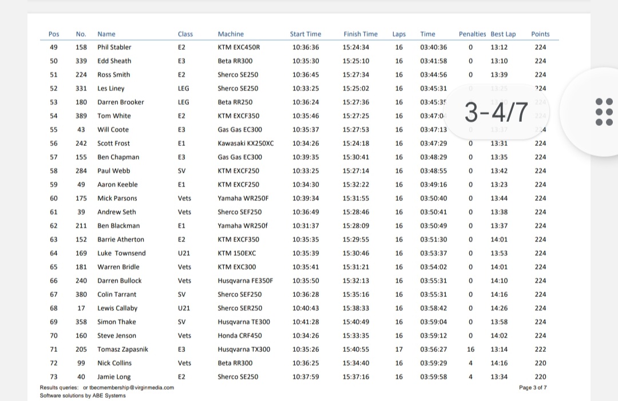Image resolution: width=618 pixels, height=401 pixels.
Task: Tap the six-dot page thumbnails grid icon
Action: (x=604, y=112)
